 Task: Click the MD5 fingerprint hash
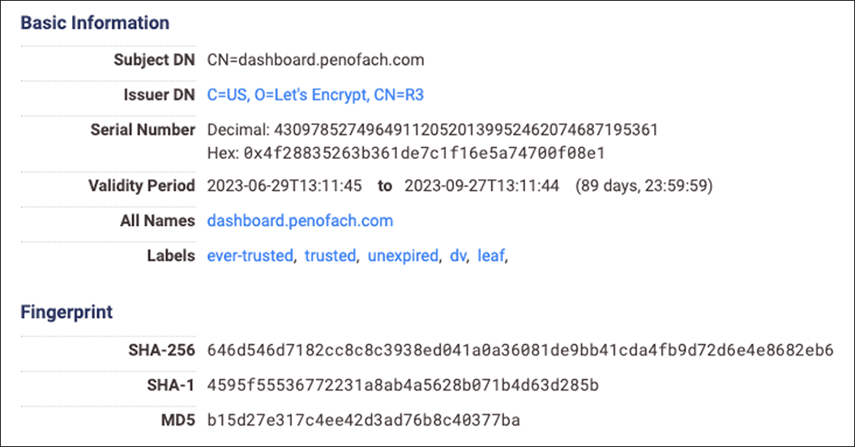tap(363, 419)
